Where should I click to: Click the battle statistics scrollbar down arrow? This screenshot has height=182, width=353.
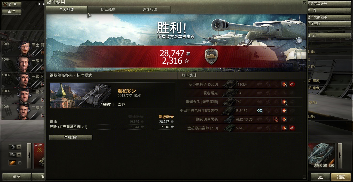[304, 177]
